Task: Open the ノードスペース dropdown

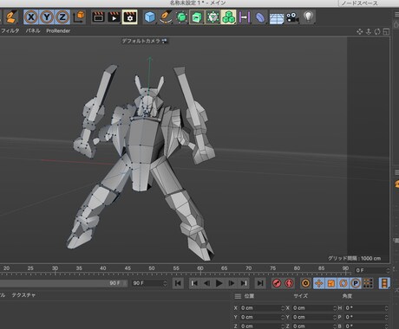Action: point(360,3)
